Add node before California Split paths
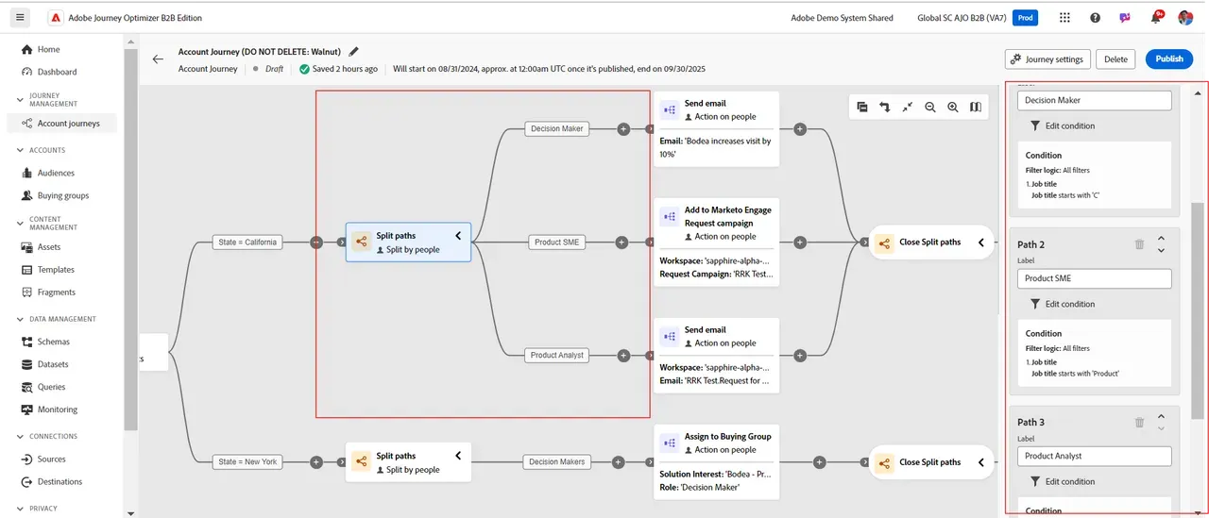The height and width of the screenshot is (518, 1209). coord(316,242)
